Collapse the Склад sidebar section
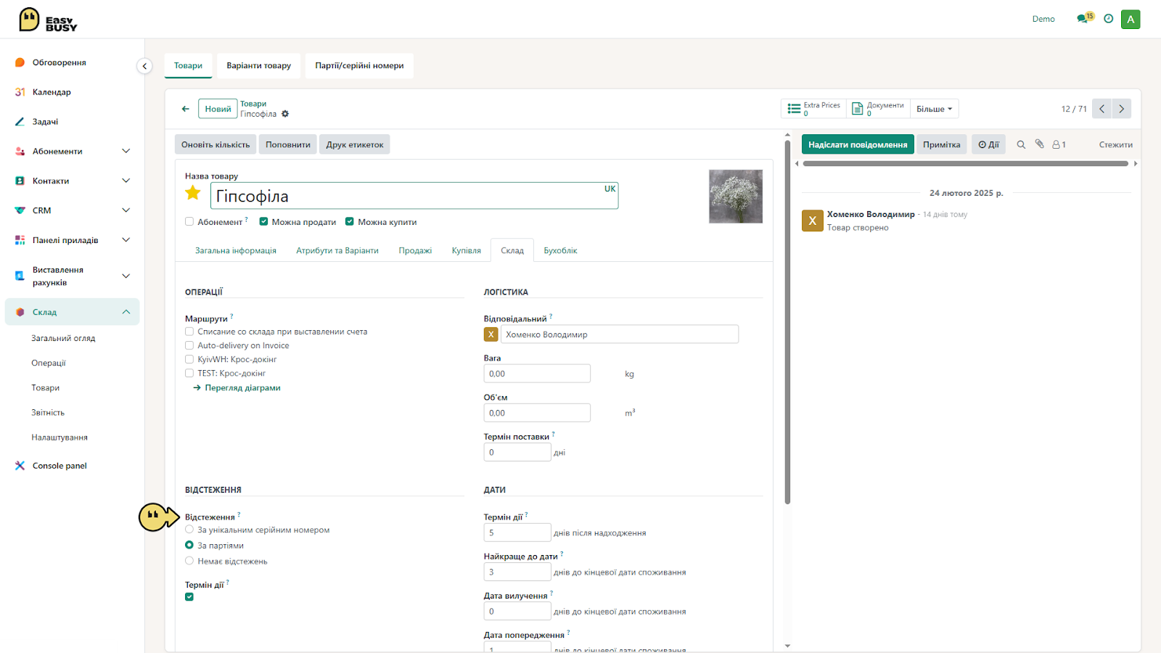 point(126,312)
